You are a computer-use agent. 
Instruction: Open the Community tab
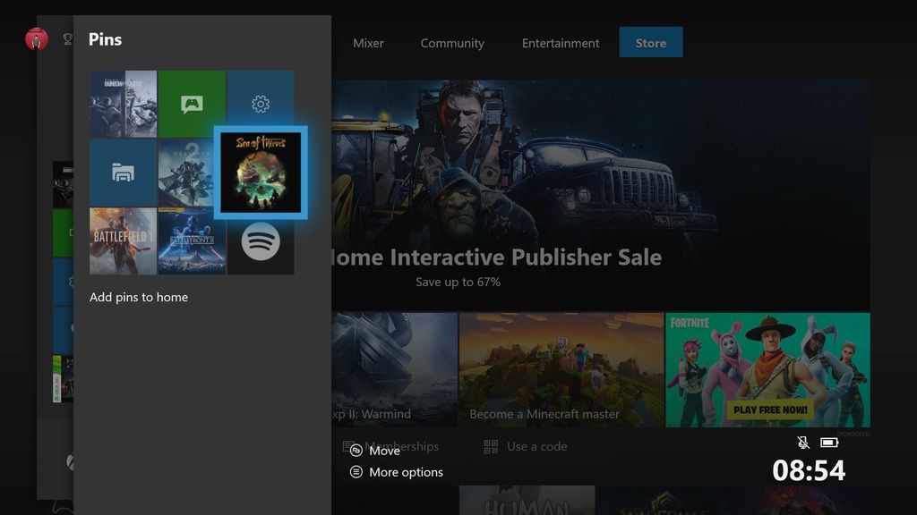tap(452, 42)
